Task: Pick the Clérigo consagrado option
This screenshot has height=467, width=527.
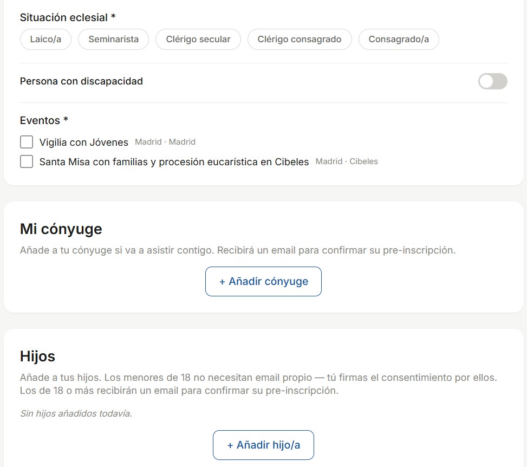Action: pos(300,40)
